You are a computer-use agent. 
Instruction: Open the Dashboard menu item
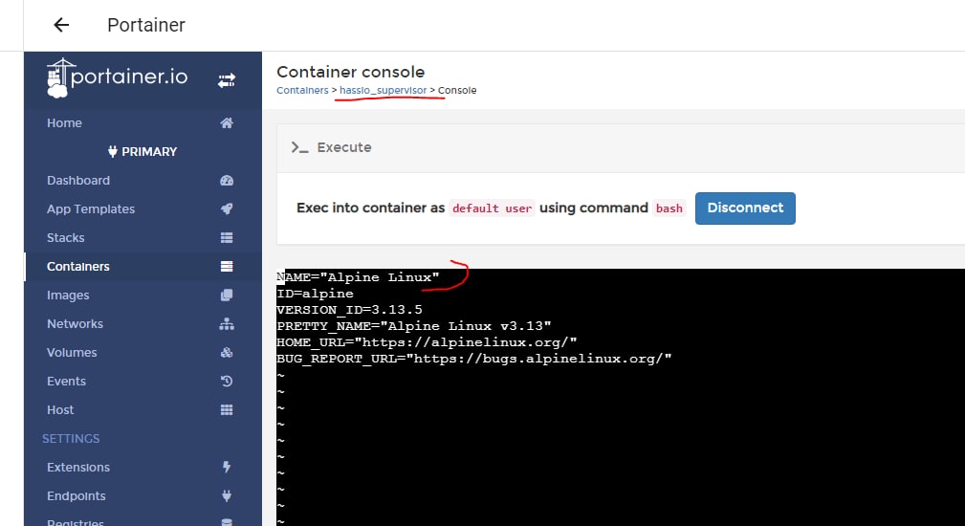[78, 180]
